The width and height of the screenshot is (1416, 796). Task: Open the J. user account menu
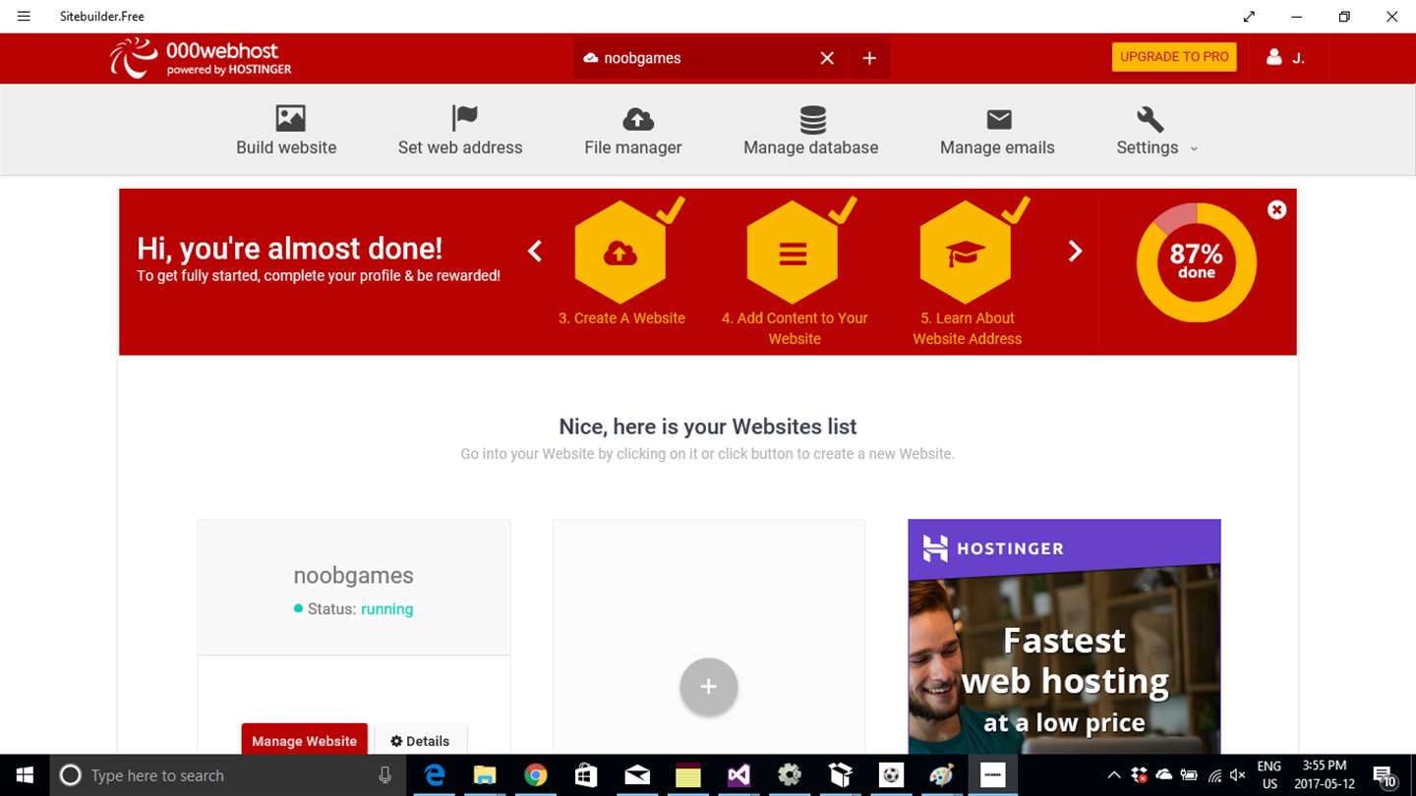tap(1285, 58)
